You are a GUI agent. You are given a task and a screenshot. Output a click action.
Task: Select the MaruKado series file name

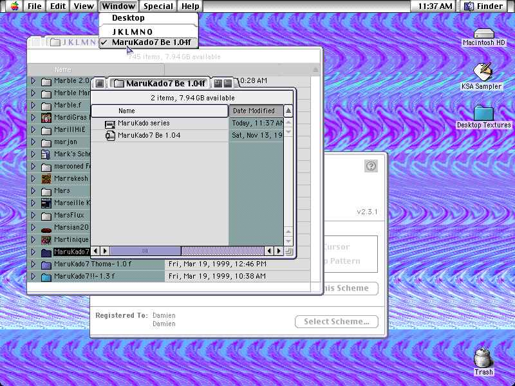(144, 123)
